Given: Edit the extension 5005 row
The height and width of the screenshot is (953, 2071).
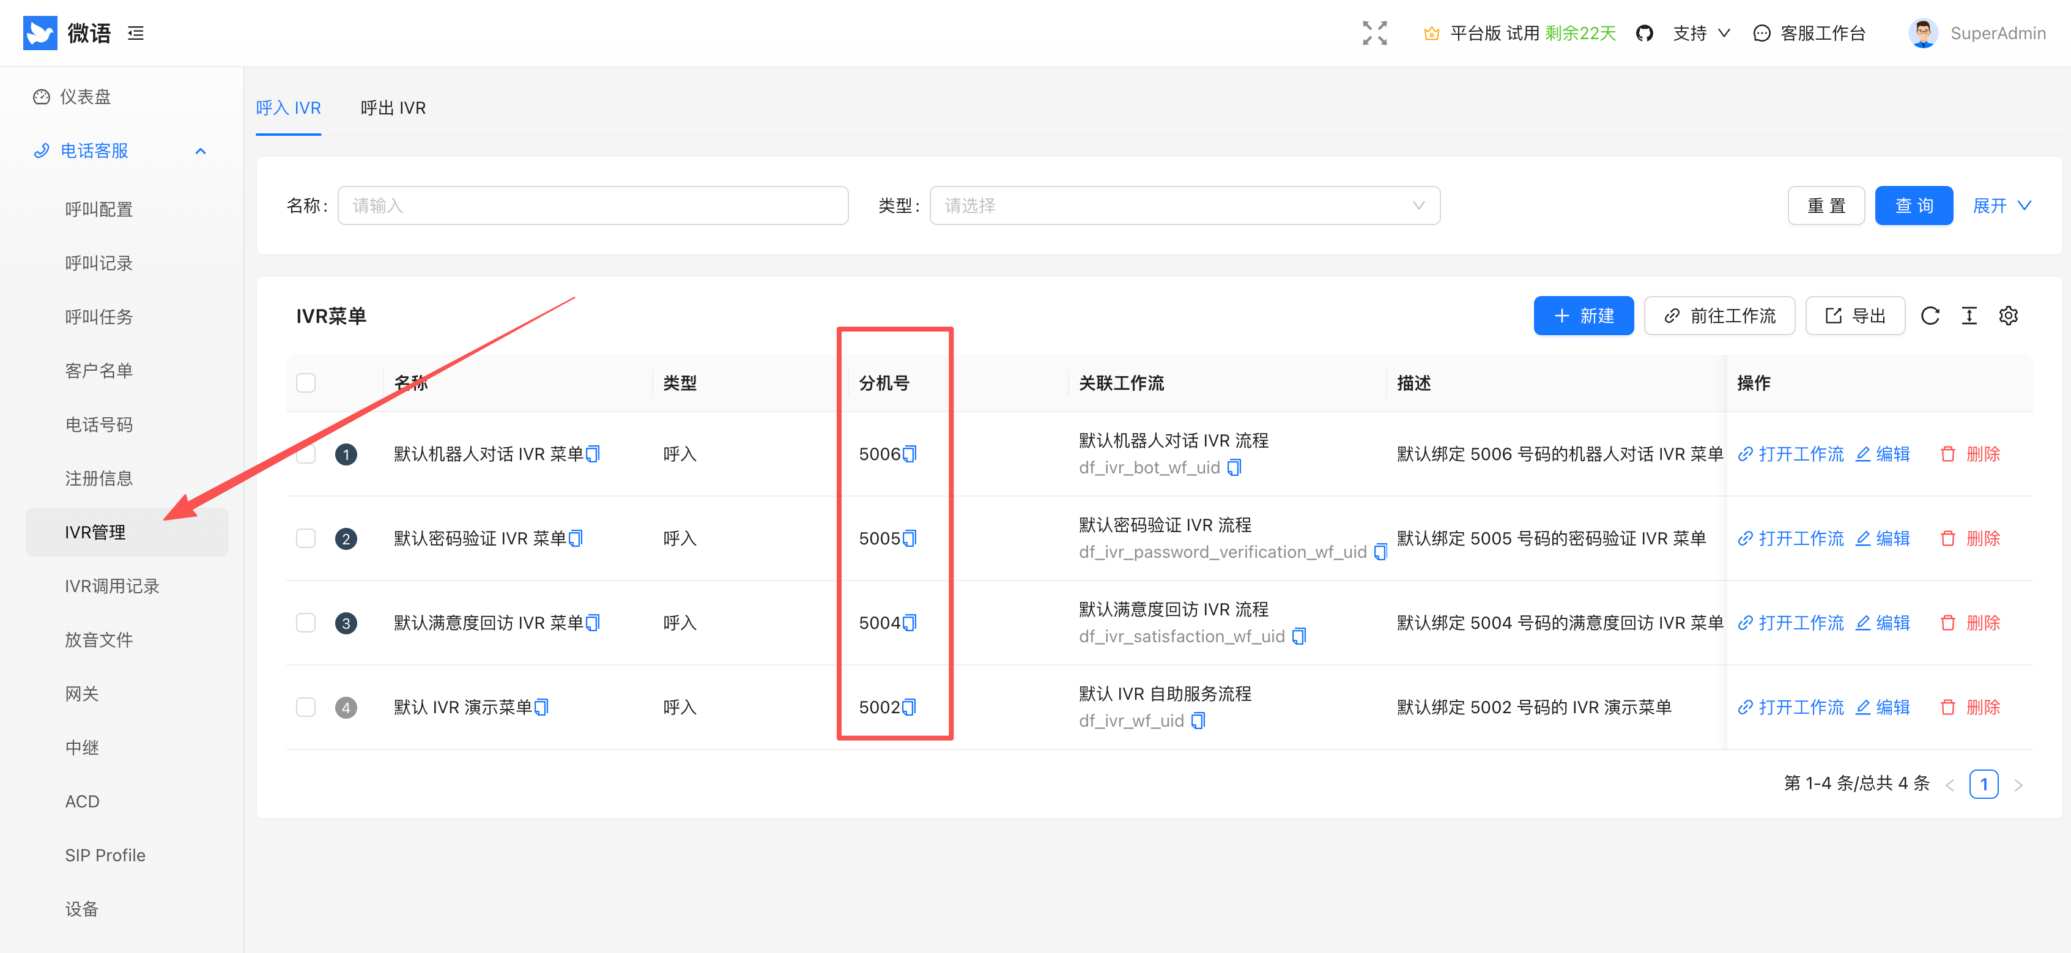Looking at the screenshot, I should coord(1882,539).
